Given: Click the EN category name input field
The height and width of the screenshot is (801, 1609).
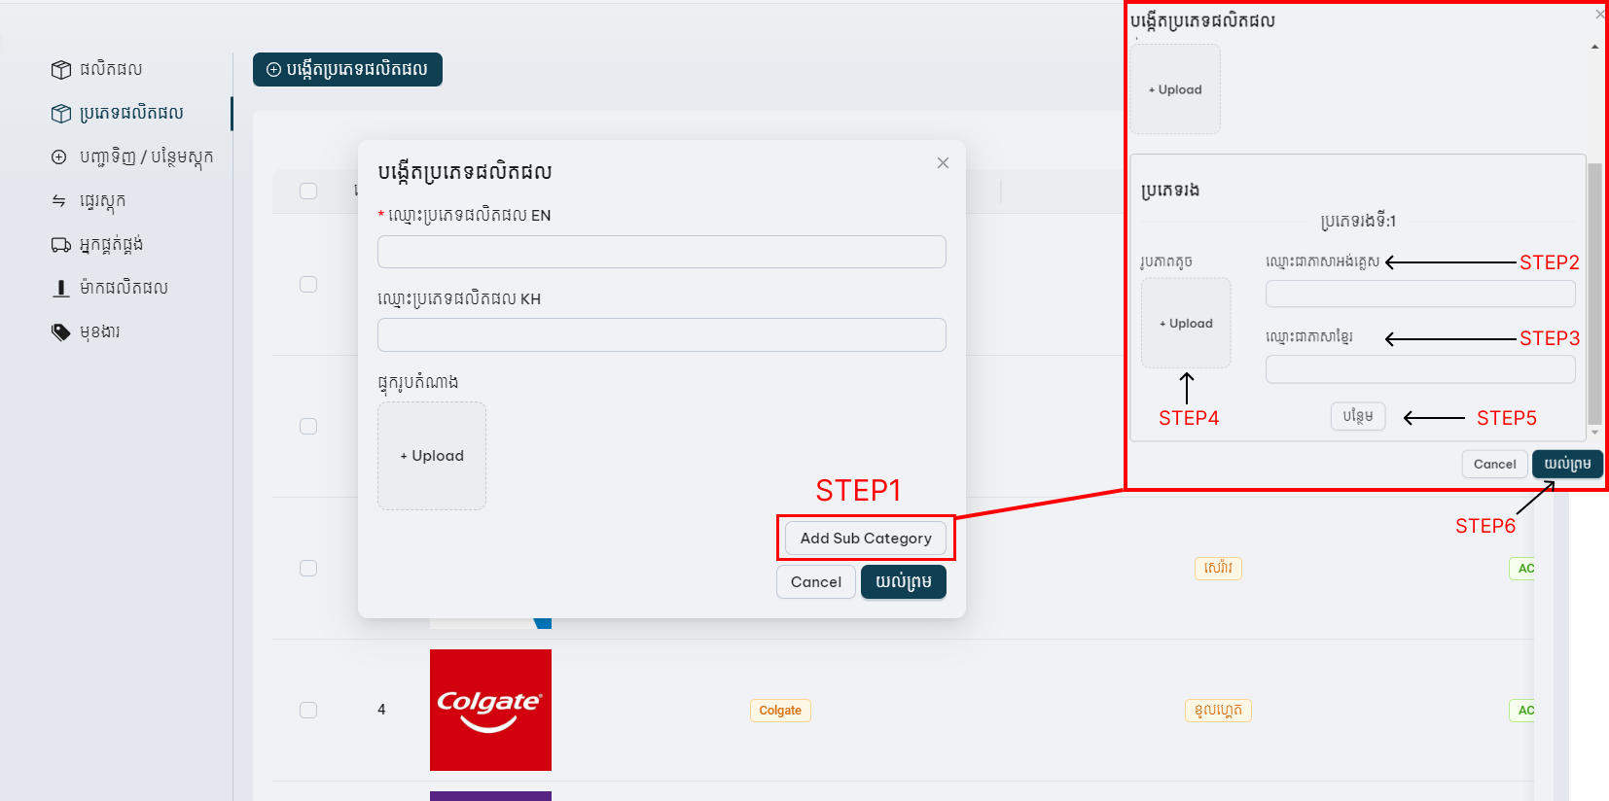Looking at the screenshot, I should pos(661,252).
